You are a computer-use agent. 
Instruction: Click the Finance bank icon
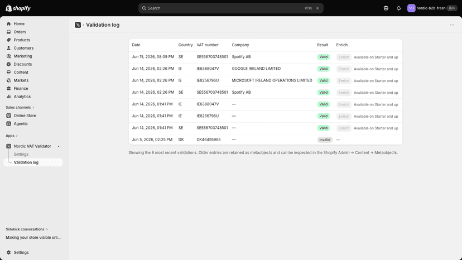(x=8, y=89)
